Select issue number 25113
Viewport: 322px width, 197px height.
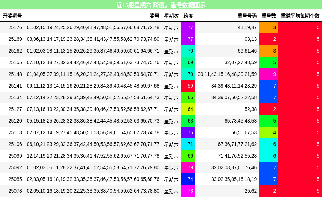(x=15, y=132)
